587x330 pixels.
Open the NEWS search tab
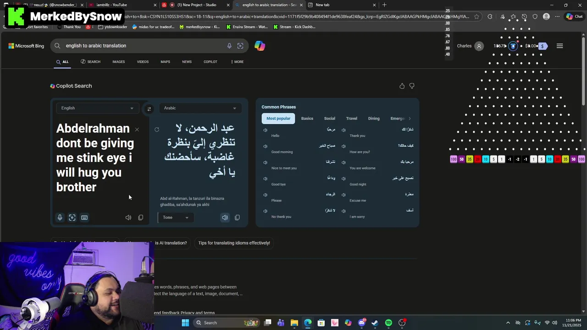pyautogui.click(x=187, y=62)
